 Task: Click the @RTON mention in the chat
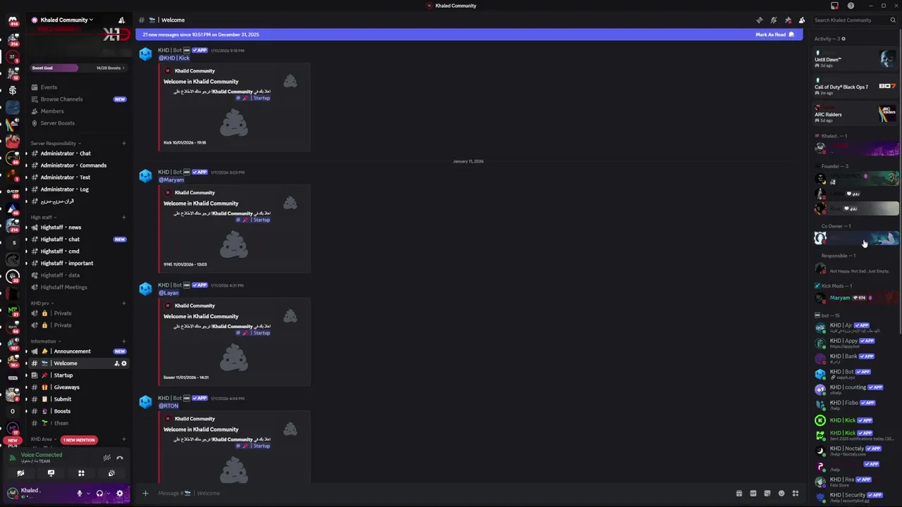pos(168,406)
